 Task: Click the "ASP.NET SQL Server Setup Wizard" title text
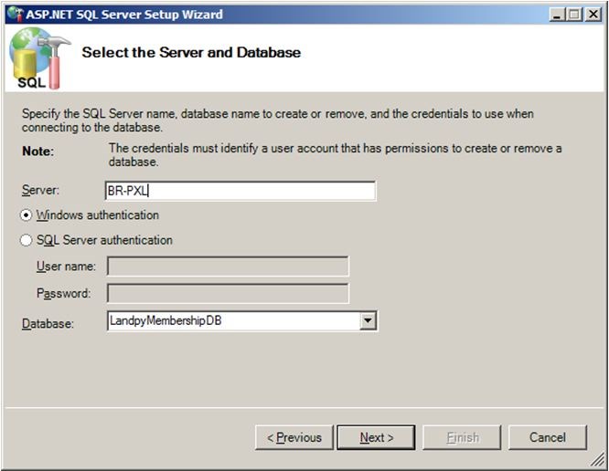pos(124,15)
